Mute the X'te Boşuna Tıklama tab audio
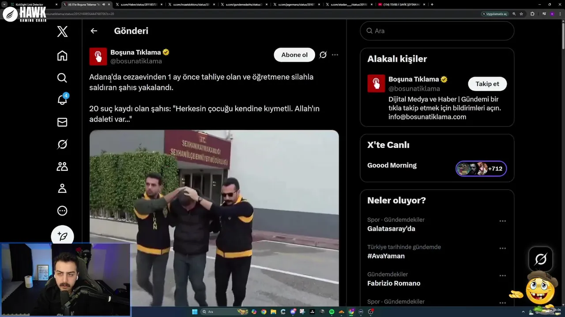 (x=104, y=4)
